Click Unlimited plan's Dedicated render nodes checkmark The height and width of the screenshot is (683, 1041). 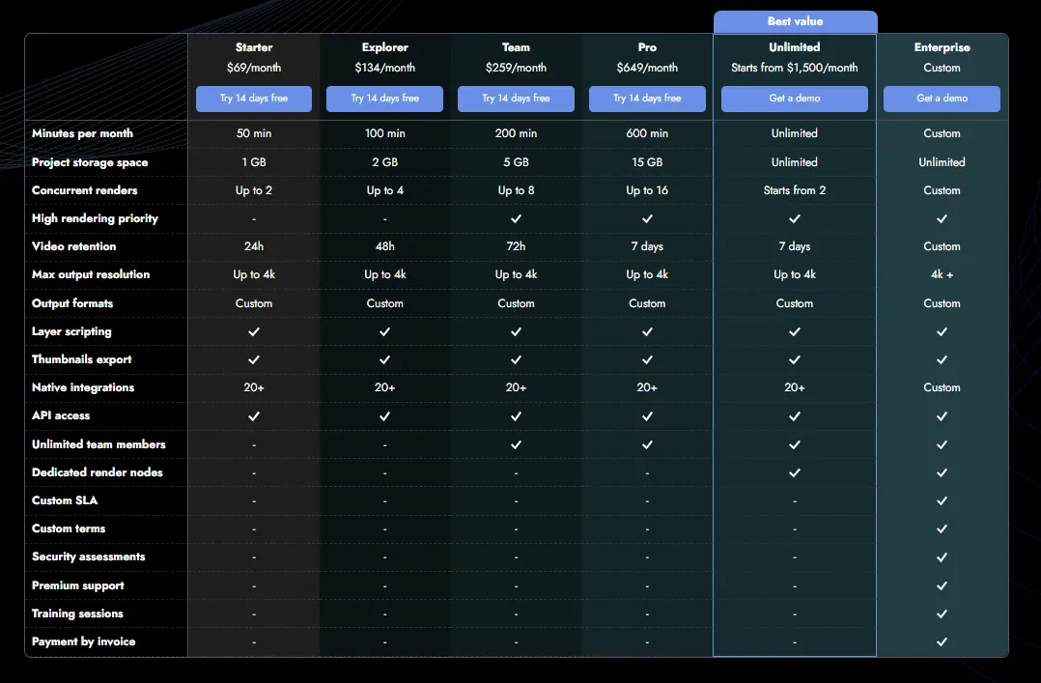(x=795, y=472)
